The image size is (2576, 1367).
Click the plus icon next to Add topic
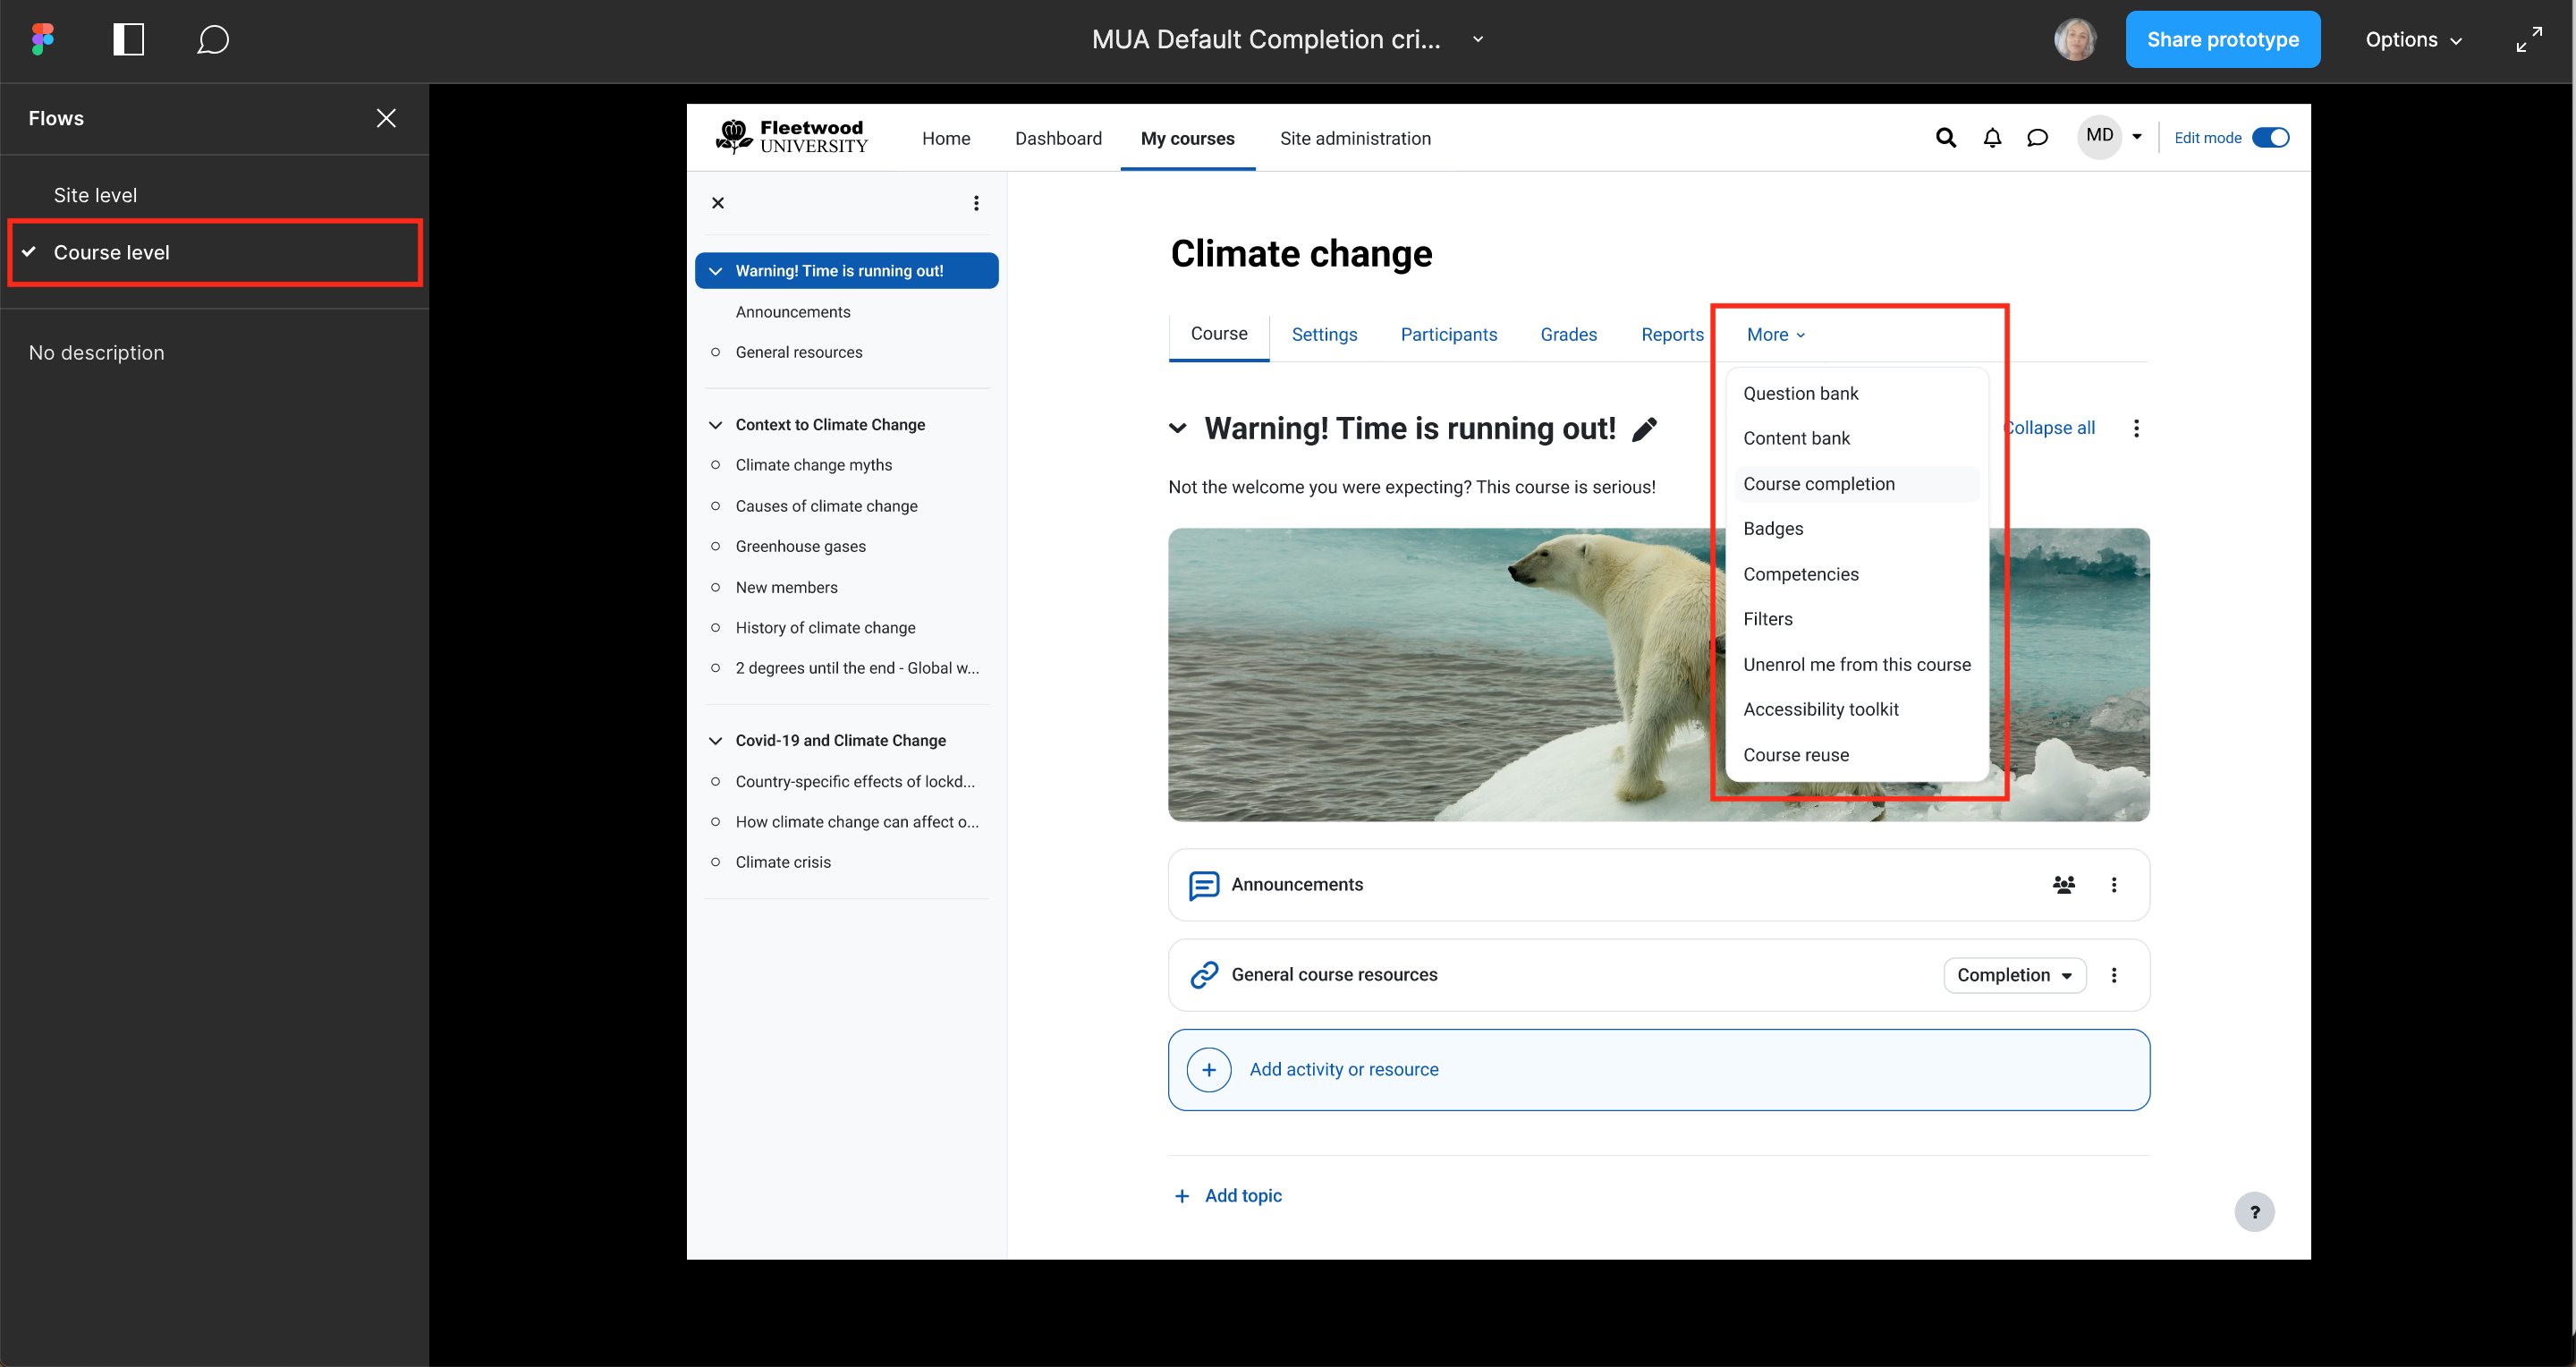pyautogui.click(x=1182, y=1196)
